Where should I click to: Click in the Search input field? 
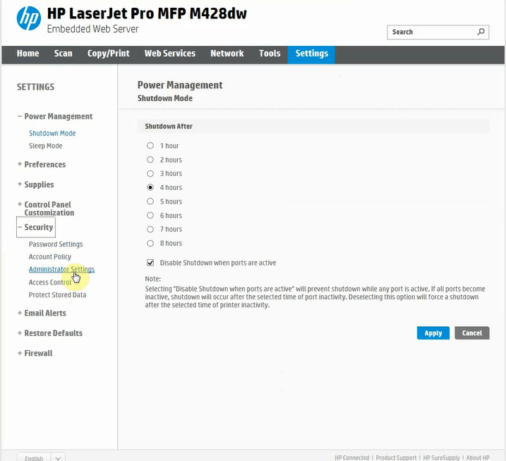pyautogui.click(x=430, y=32)
